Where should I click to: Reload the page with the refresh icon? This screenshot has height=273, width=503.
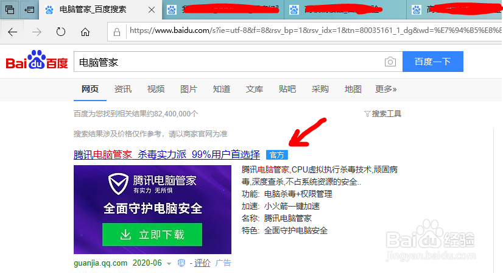point(61,32)
